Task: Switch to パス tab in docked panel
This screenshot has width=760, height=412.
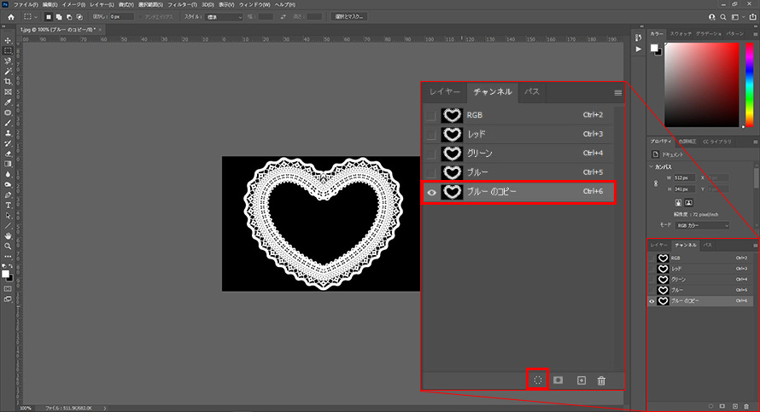Action: (x=708, y=245)
